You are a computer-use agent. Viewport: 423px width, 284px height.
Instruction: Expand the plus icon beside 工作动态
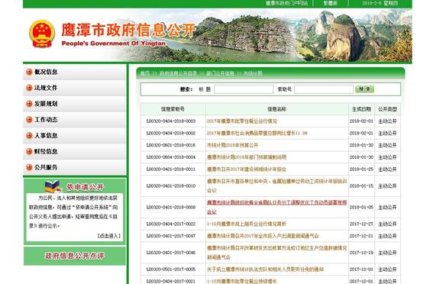coord(29,120)
